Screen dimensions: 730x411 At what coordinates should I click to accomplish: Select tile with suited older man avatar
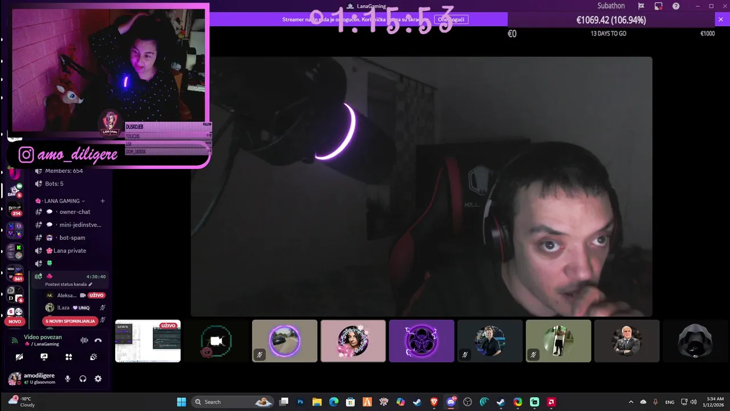pyautogui.click(x=627, y=341)
